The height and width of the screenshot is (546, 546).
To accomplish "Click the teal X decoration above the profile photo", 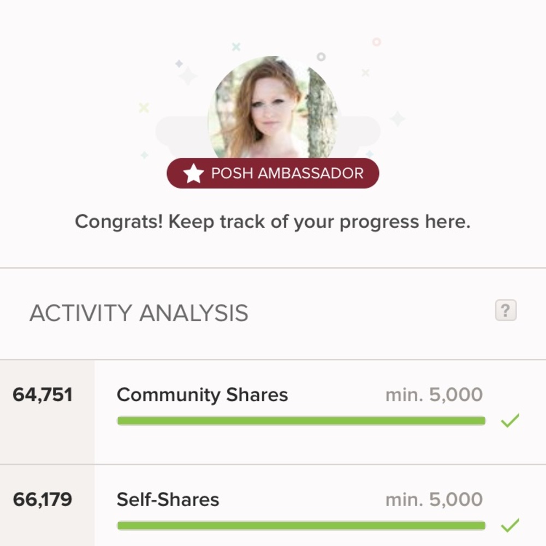I will point(236,47).
